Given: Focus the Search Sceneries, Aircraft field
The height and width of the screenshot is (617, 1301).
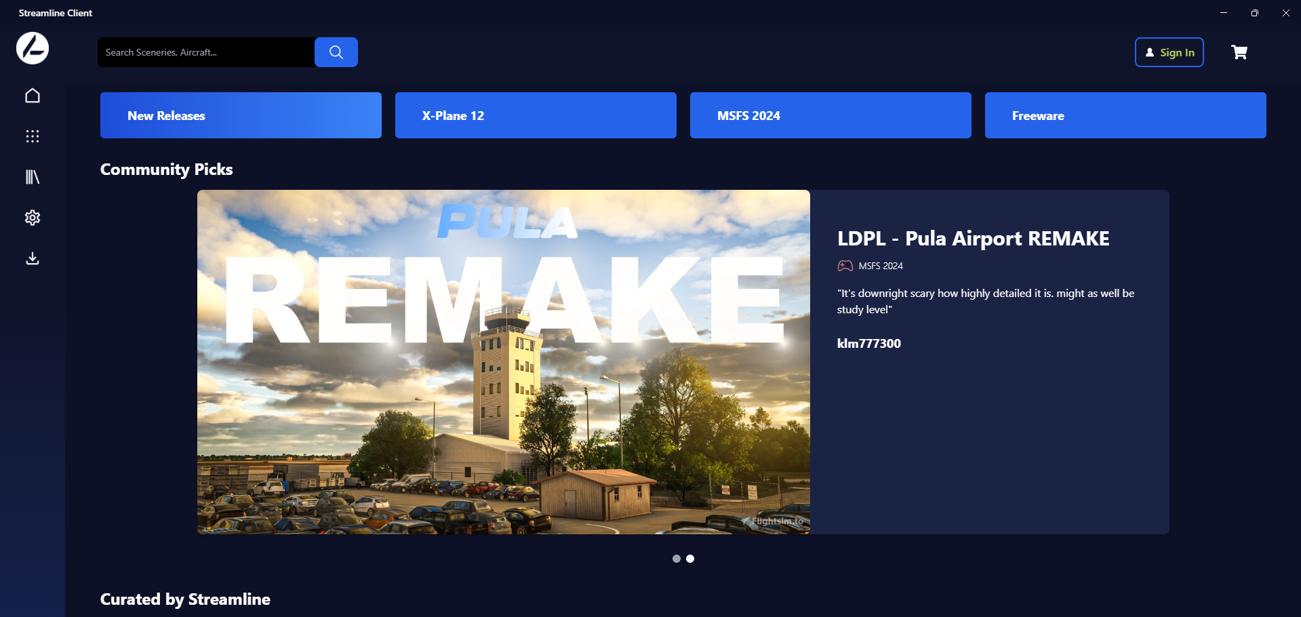Looking at the screenshot, I should 206,52.
